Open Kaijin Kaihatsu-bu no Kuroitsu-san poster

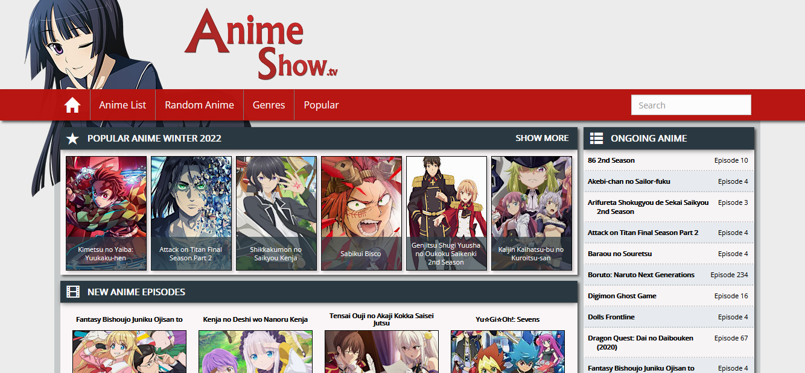coord(532,213)
